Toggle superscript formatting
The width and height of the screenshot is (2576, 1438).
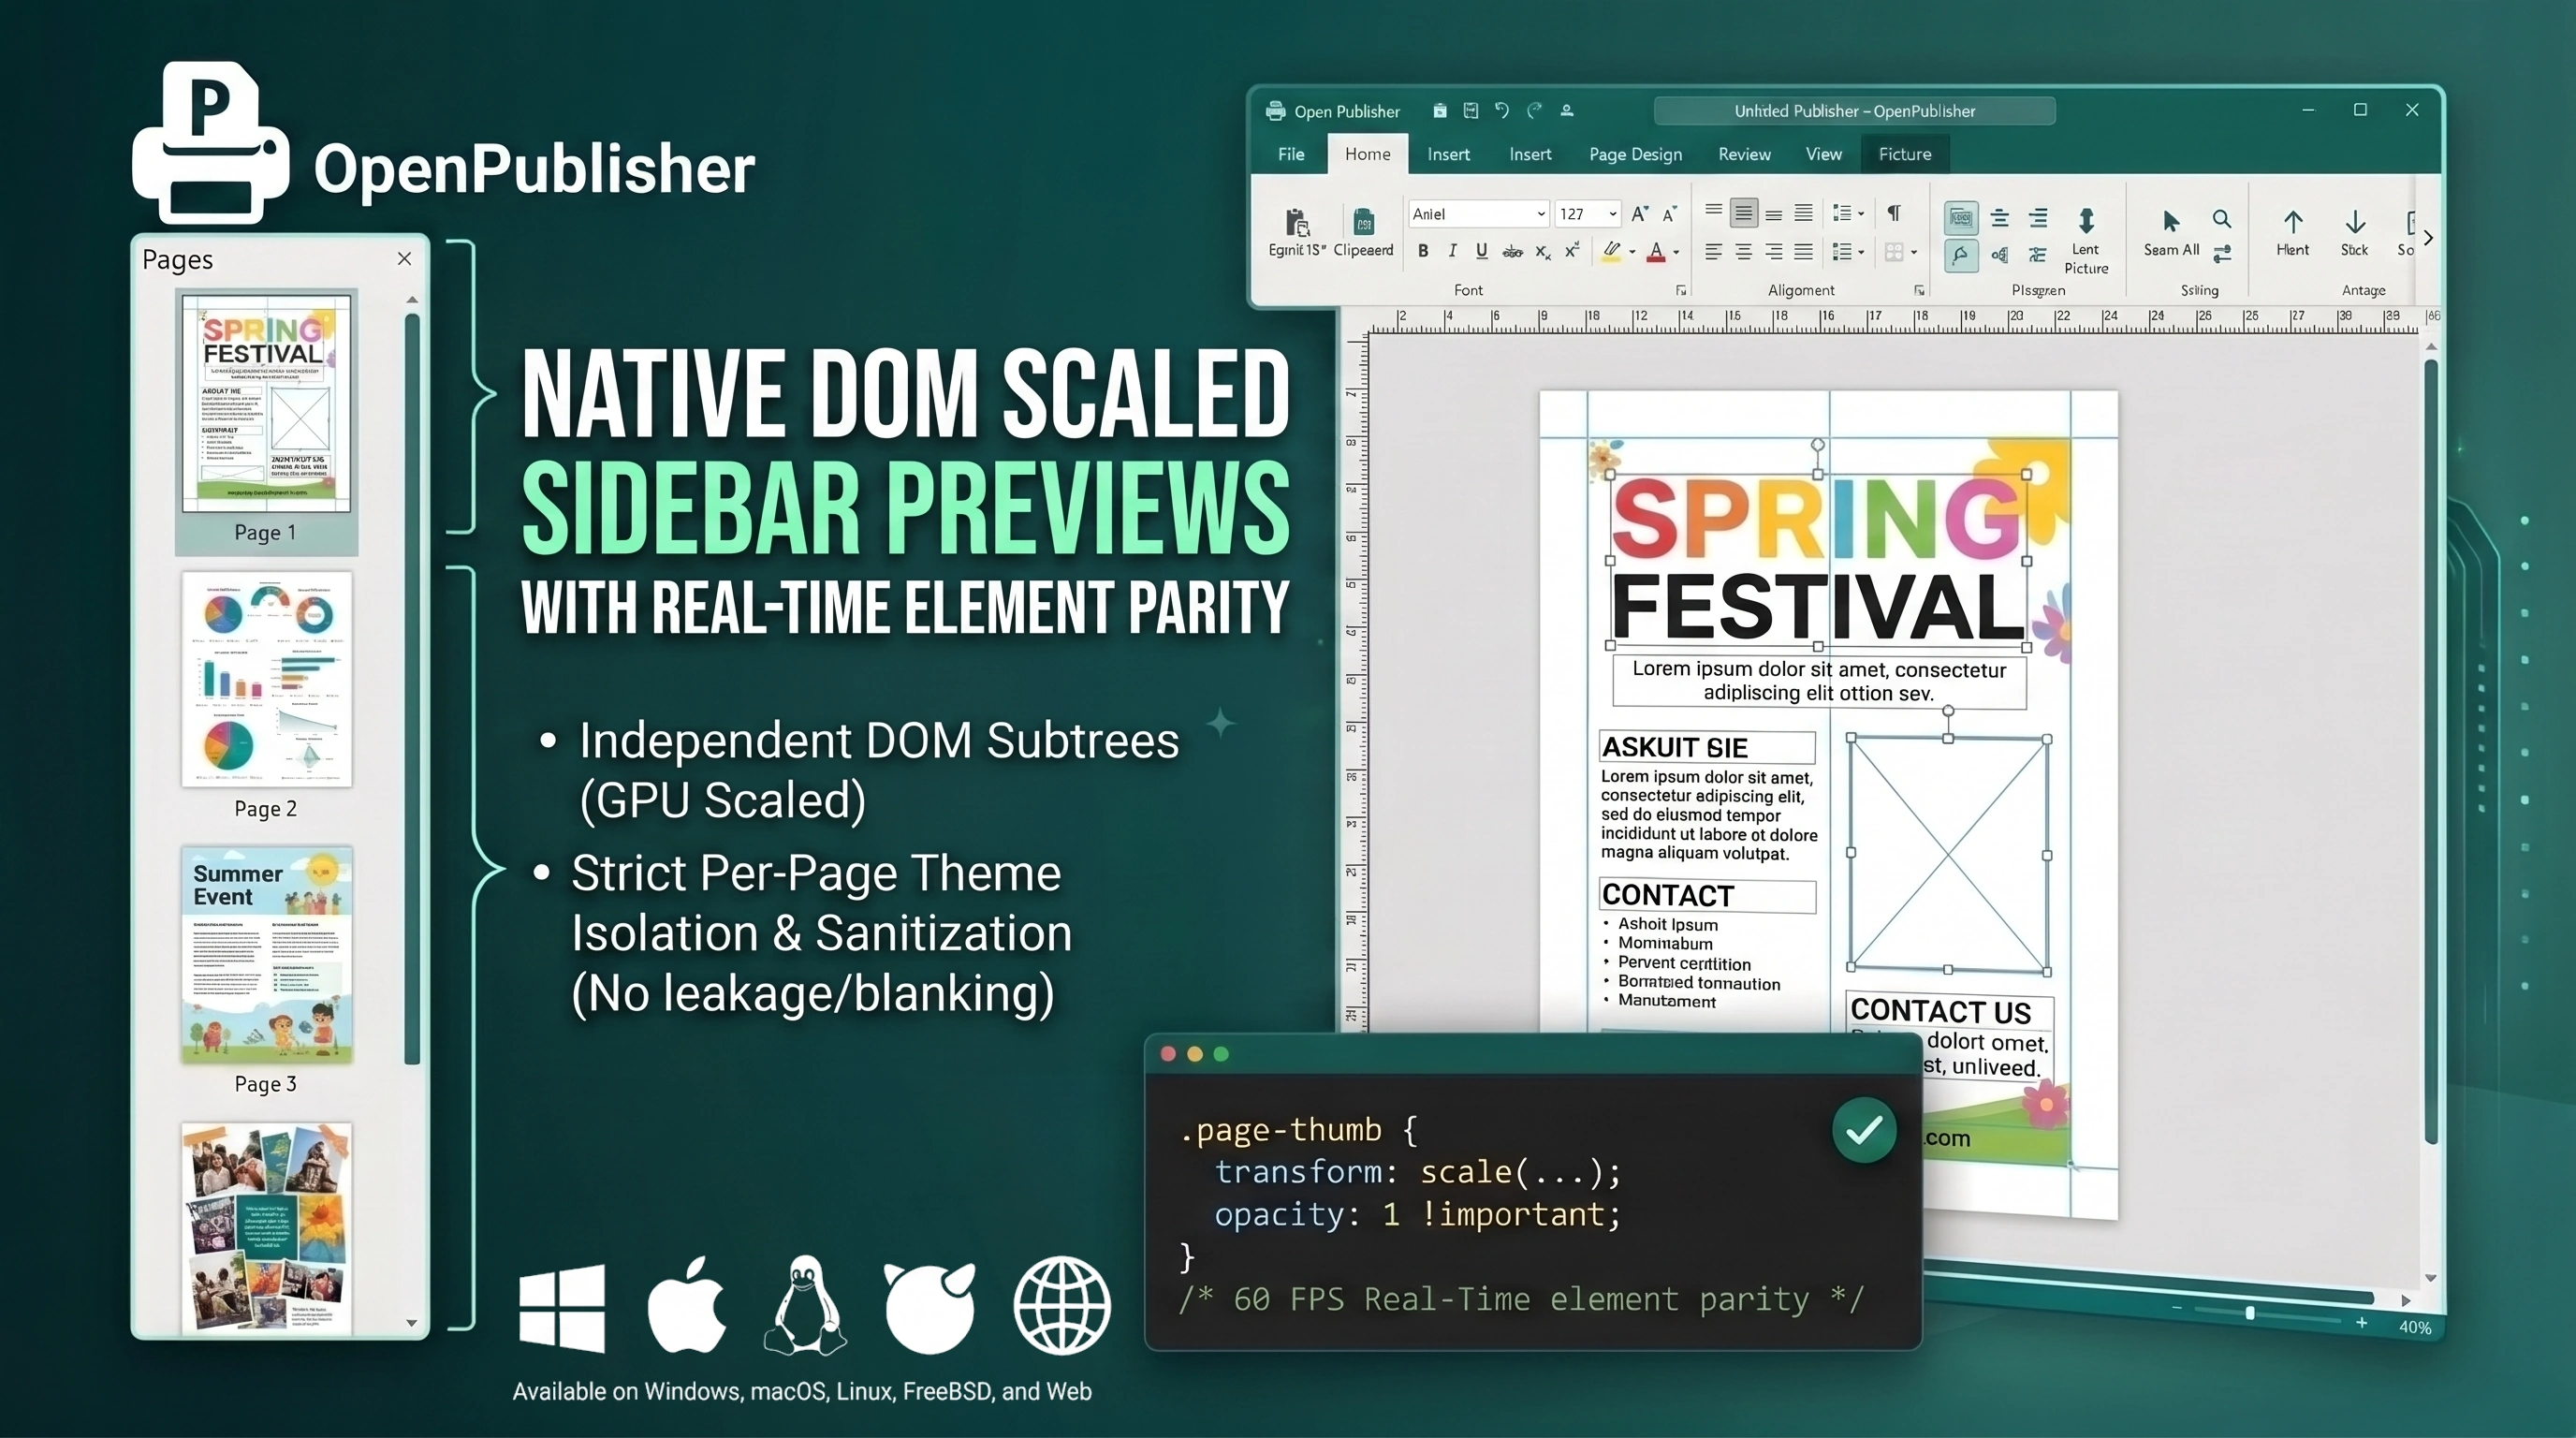1572,250
